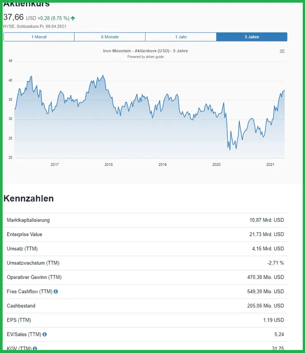Viewport: 305px width, 353px height.
Task: Click the value 549,39 Mio. USD
Action: pyautogui.click(x=266, y=291)
